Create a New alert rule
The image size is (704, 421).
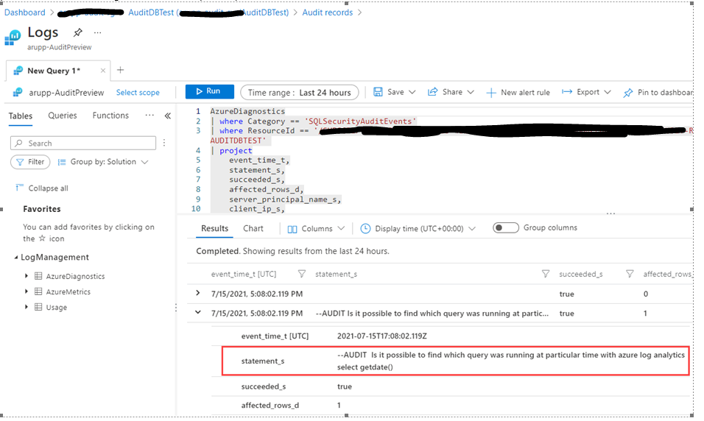tap(518, 93)
